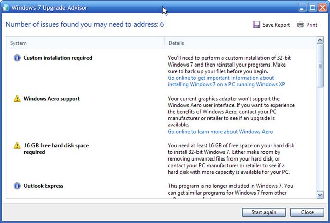Click the Details column header

pyautogui.click(x=240, y=43)
